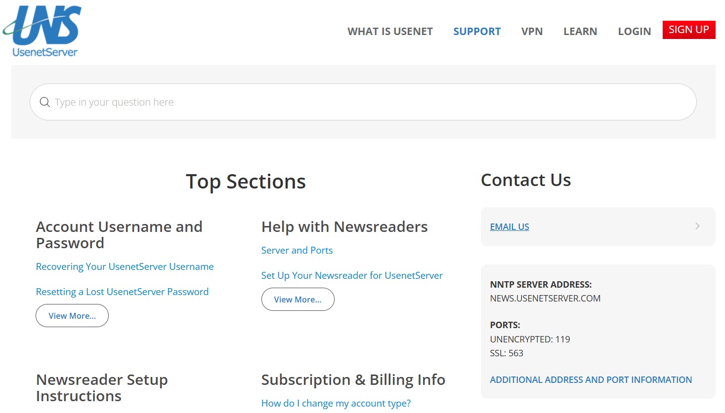The width and height of the screenshot is (725, 413).
Task: Open the VPN menu item
Action: pos(532,32)
